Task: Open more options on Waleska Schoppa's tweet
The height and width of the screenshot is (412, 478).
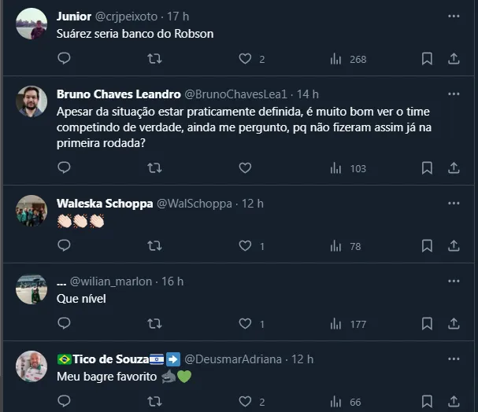Action: pos(454,203)
